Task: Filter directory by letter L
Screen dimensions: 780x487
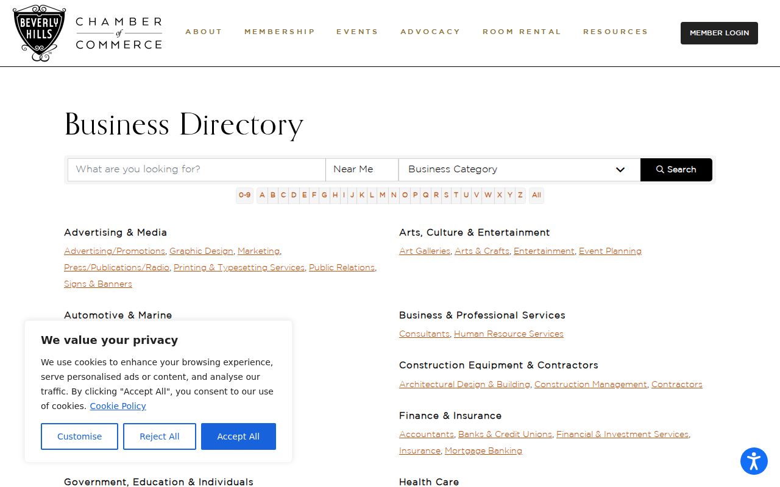Action: tap(372, 195)
